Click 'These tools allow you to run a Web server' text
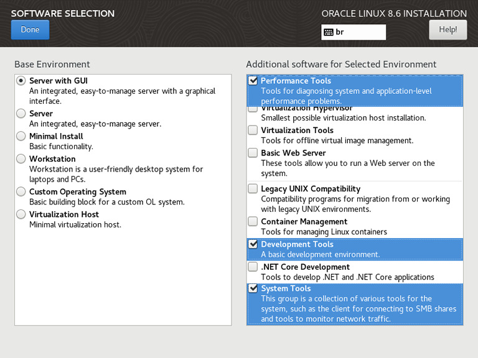478x358 pixels. pos(348,168)
